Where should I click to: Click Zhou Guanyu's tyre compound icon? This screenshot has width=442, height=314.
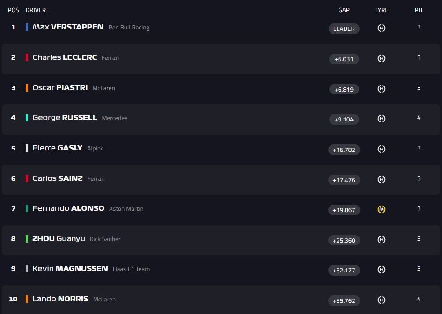coord(381,240)
